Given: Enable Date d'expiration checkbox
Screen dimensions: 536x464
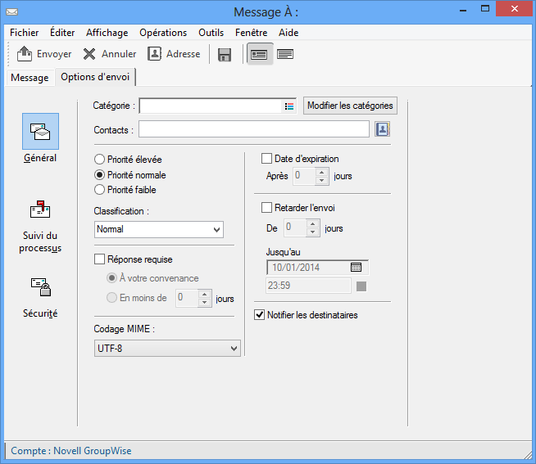Looking at the screenshot, I should pyautogui.click(x=266, y=159).
